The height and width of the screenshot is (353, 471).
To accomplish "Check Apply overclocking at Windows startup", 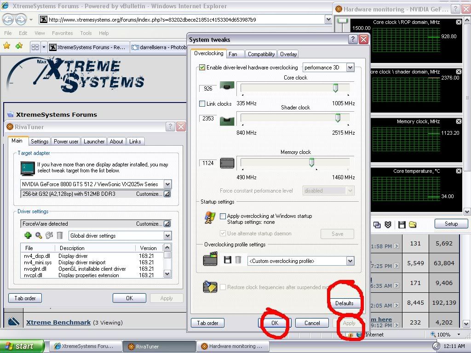I will click(223, 216).
